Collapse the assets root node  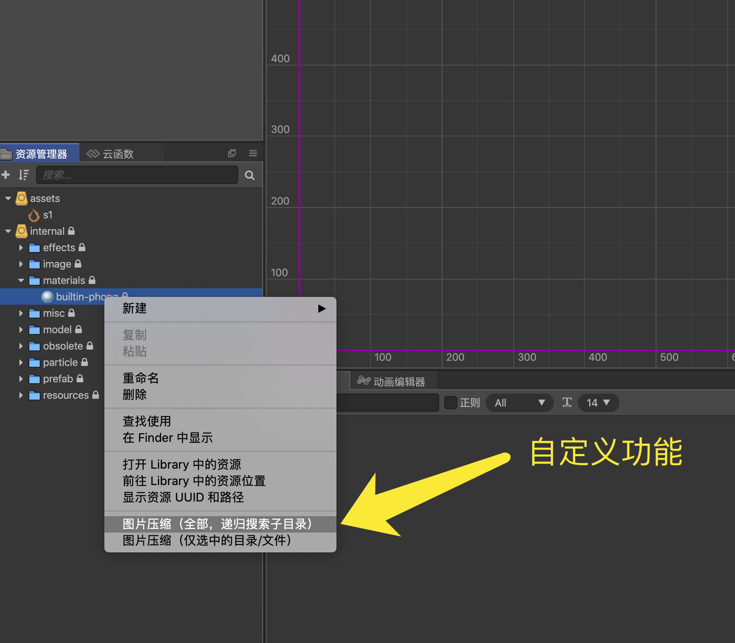(x=8, y=199)
